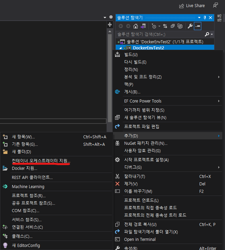The width and height of the screenshot is (225, 250).
Task: Open properties wrench in Solution Explorer toolbar
Action: [190, 26]
